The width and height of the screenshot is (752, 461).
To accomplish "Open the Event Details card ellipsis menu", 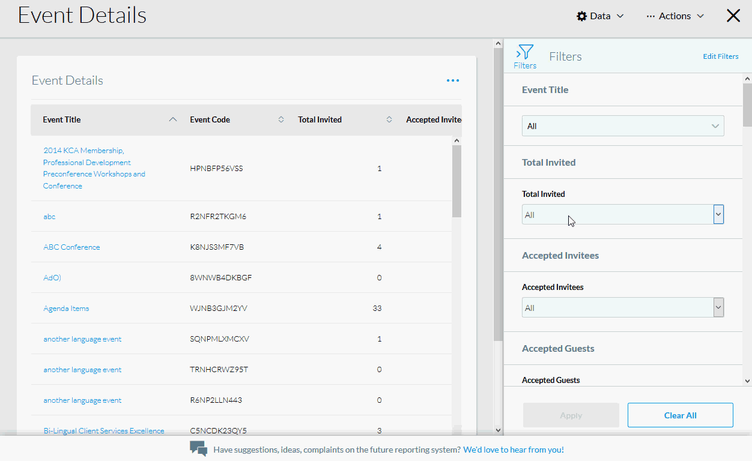I will (453, 80).
